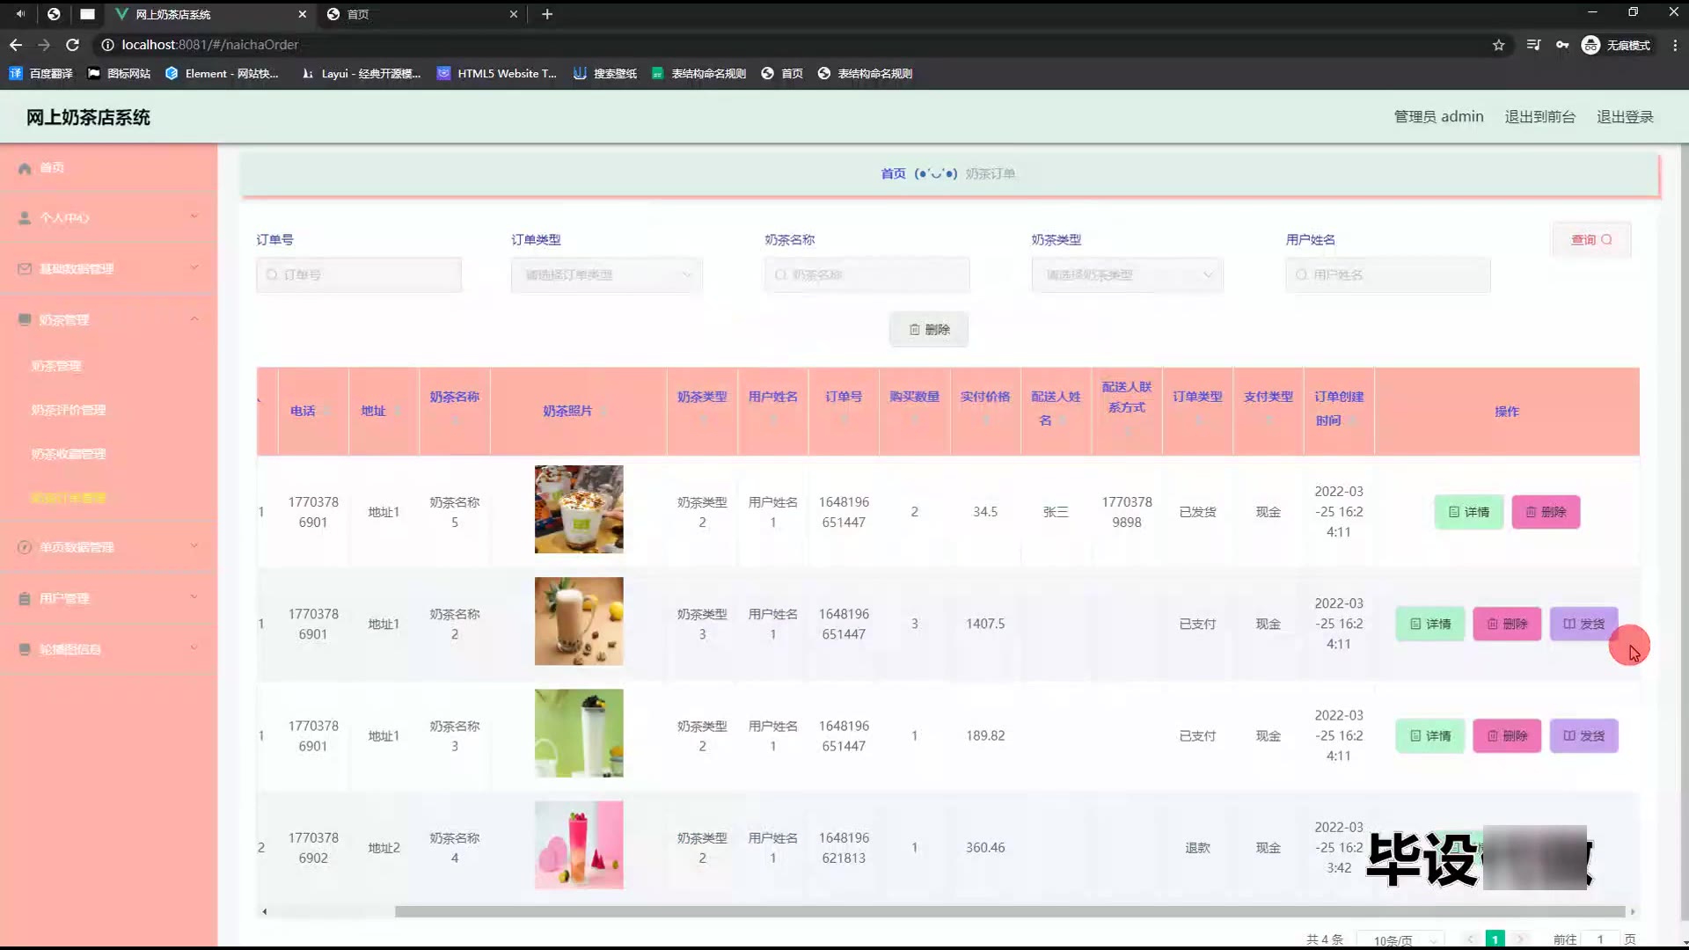
Task: Open the 奶茶名称3 milk tea photo
Action: (579, 733)
